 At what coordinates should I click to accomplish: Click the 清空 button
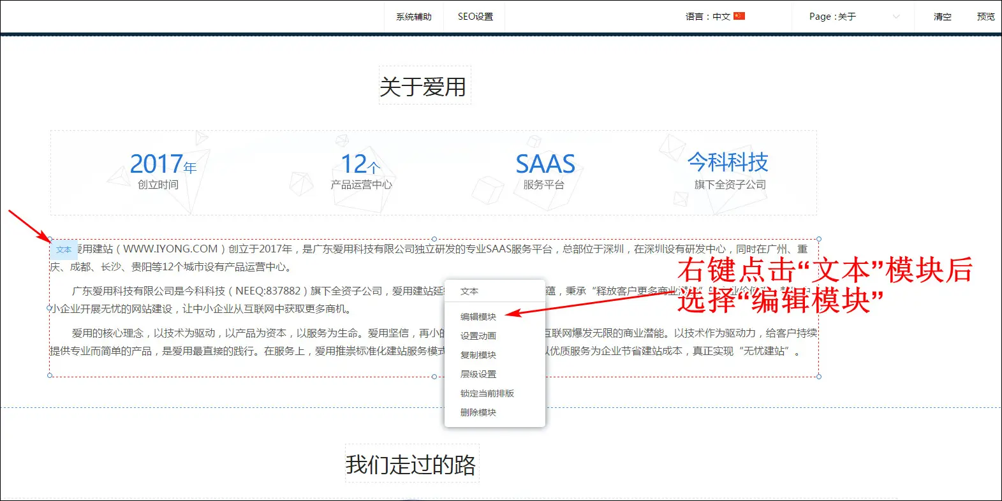coord(942,17)
